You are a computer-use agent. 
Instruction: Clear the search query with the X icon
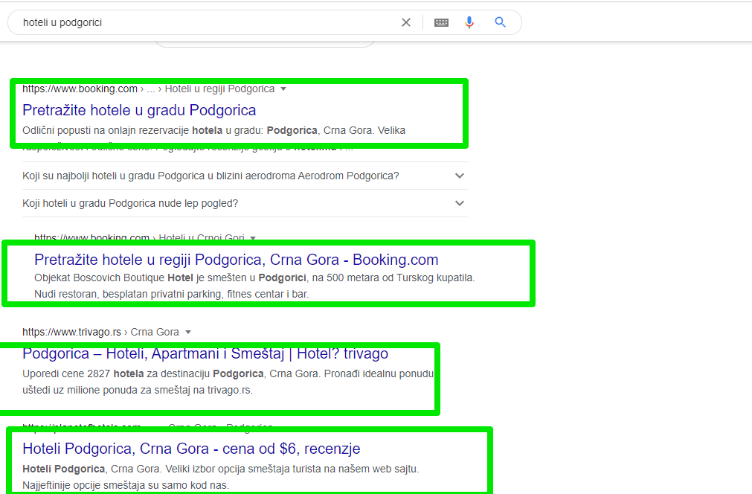pyautogui.click(x=405, y=22)
